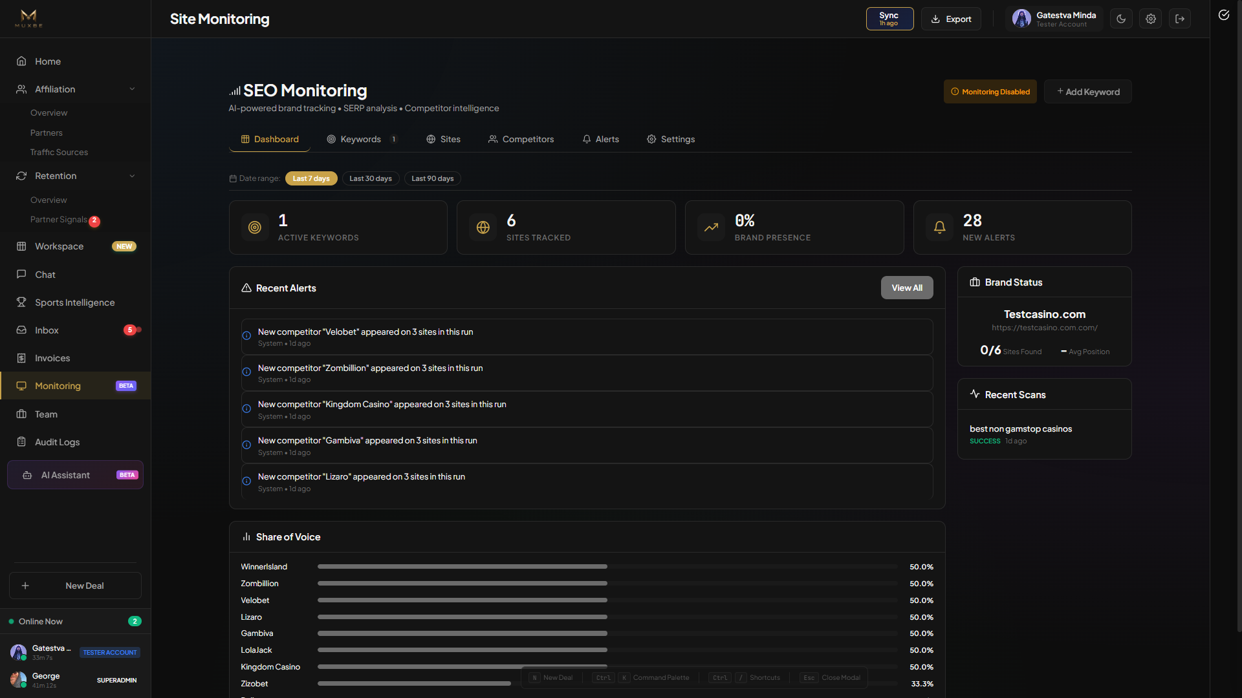The image size is (1242, 698).
Task: Open the SEO Settings tab
Action: pos(671,139)
